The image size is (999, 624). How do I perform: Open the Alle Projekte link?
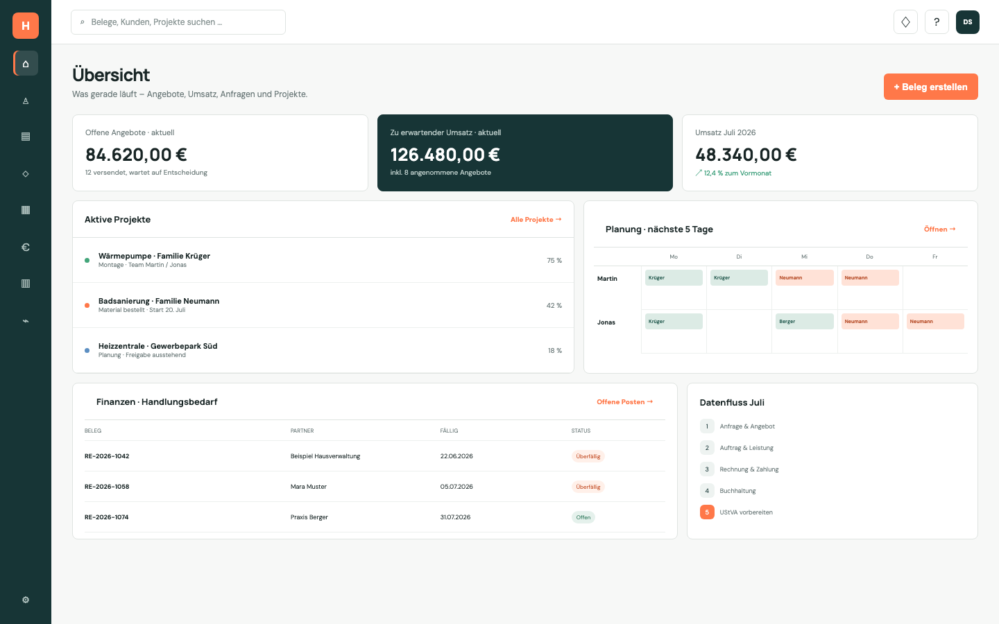(536, 220)
